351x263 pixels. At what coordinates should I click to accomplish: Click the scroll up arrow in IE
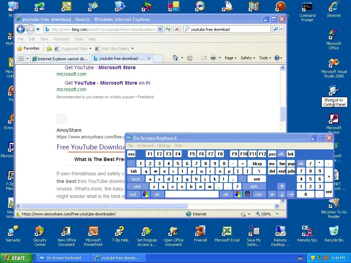282,67
